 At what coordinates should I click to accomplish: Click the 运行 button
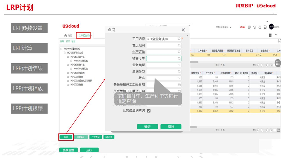[89, 150]
